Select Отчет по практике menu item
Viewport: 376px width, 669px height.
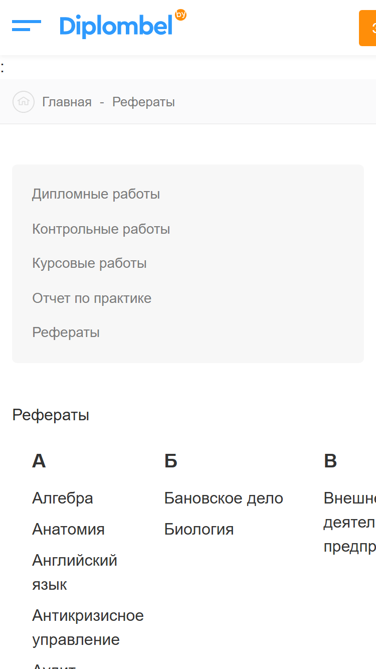click(92, 298)
